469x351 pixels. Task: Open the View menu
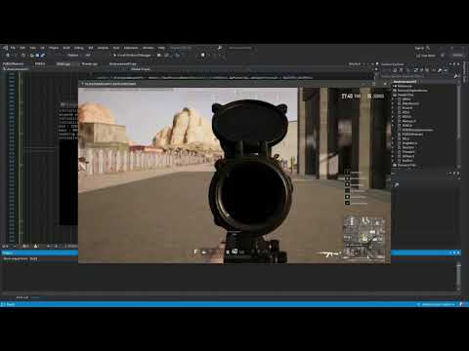tap(32, 48)
